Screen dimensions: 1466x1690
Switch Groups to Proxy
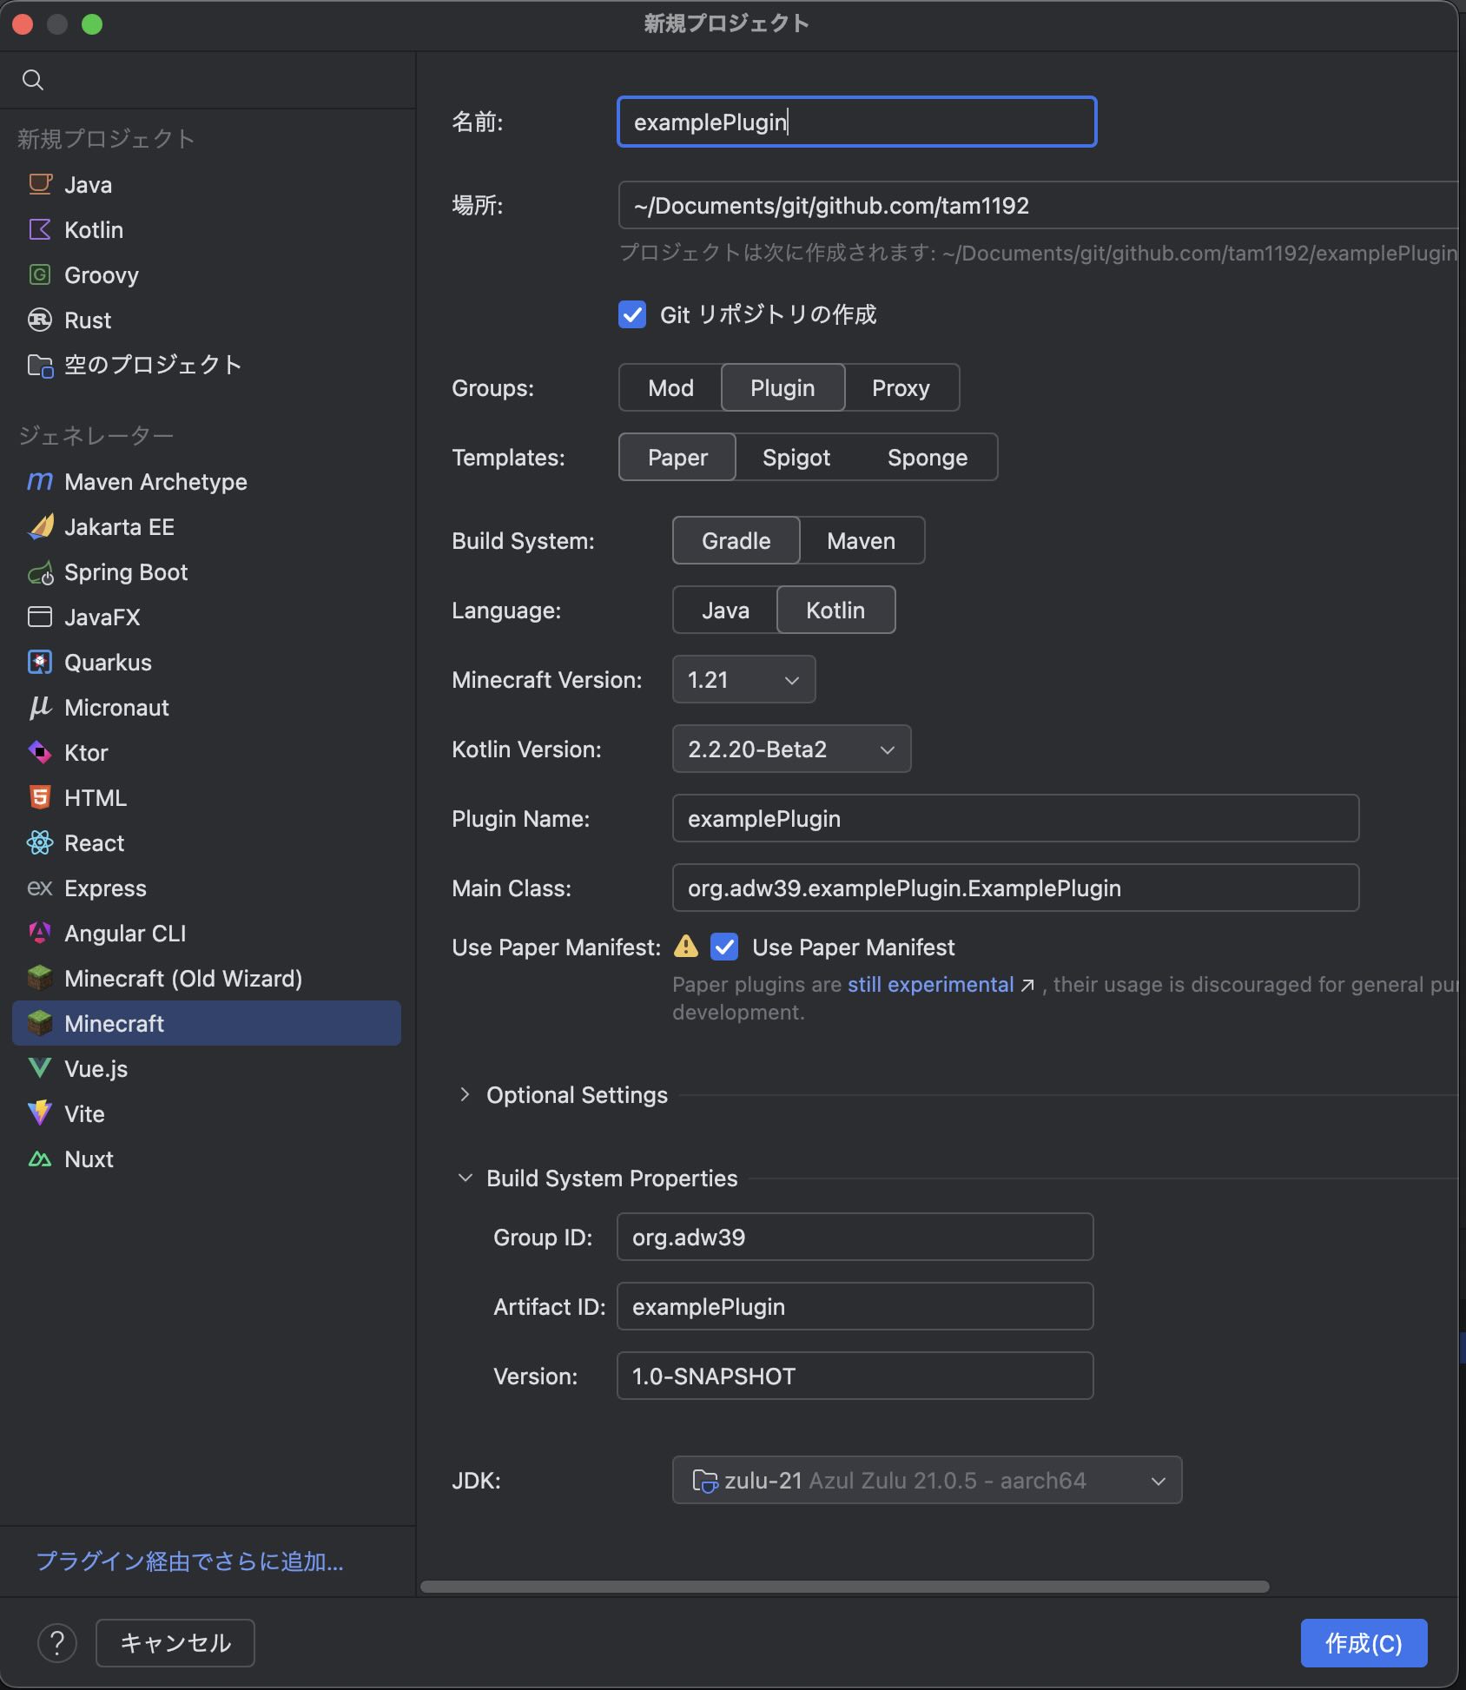[x=901, y=387]
